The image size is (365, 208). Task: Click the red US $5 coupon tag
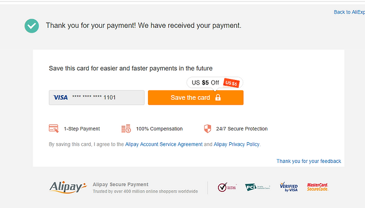click(231, 82)
